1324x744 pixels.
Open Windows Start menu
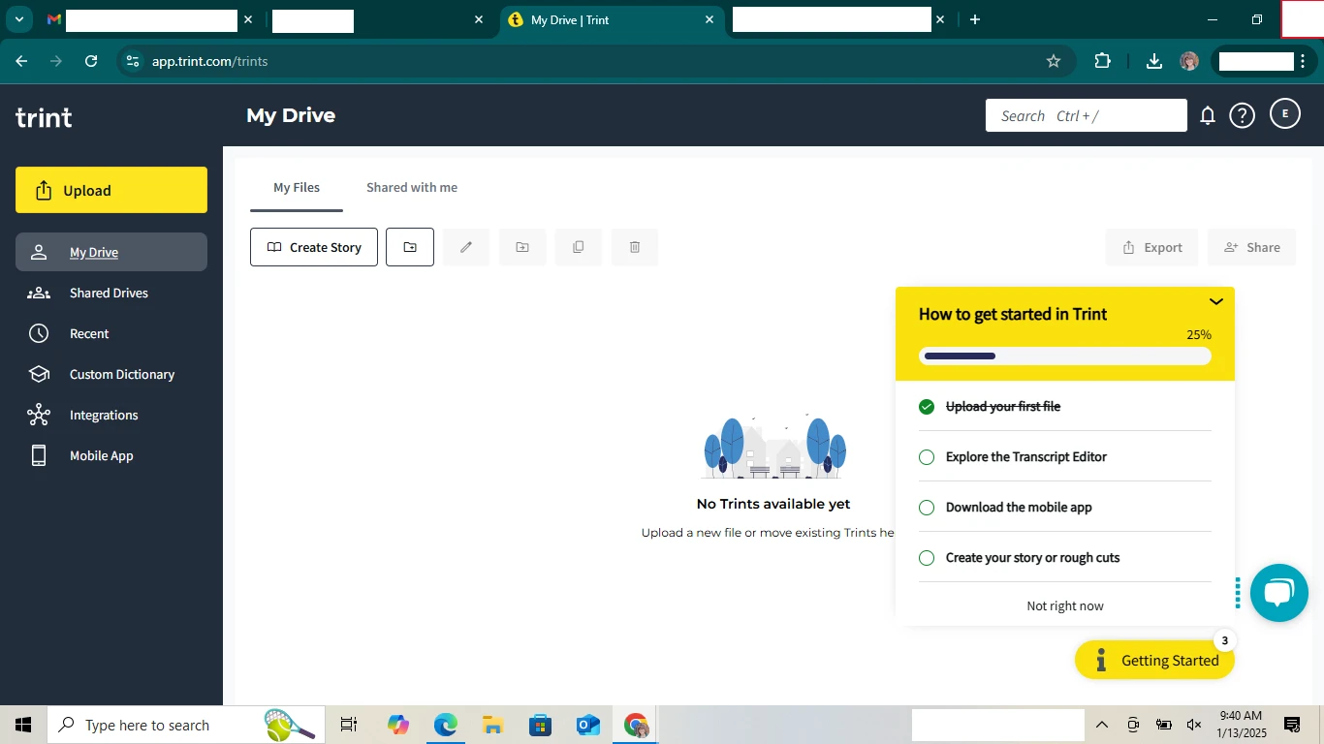(22, 725)
